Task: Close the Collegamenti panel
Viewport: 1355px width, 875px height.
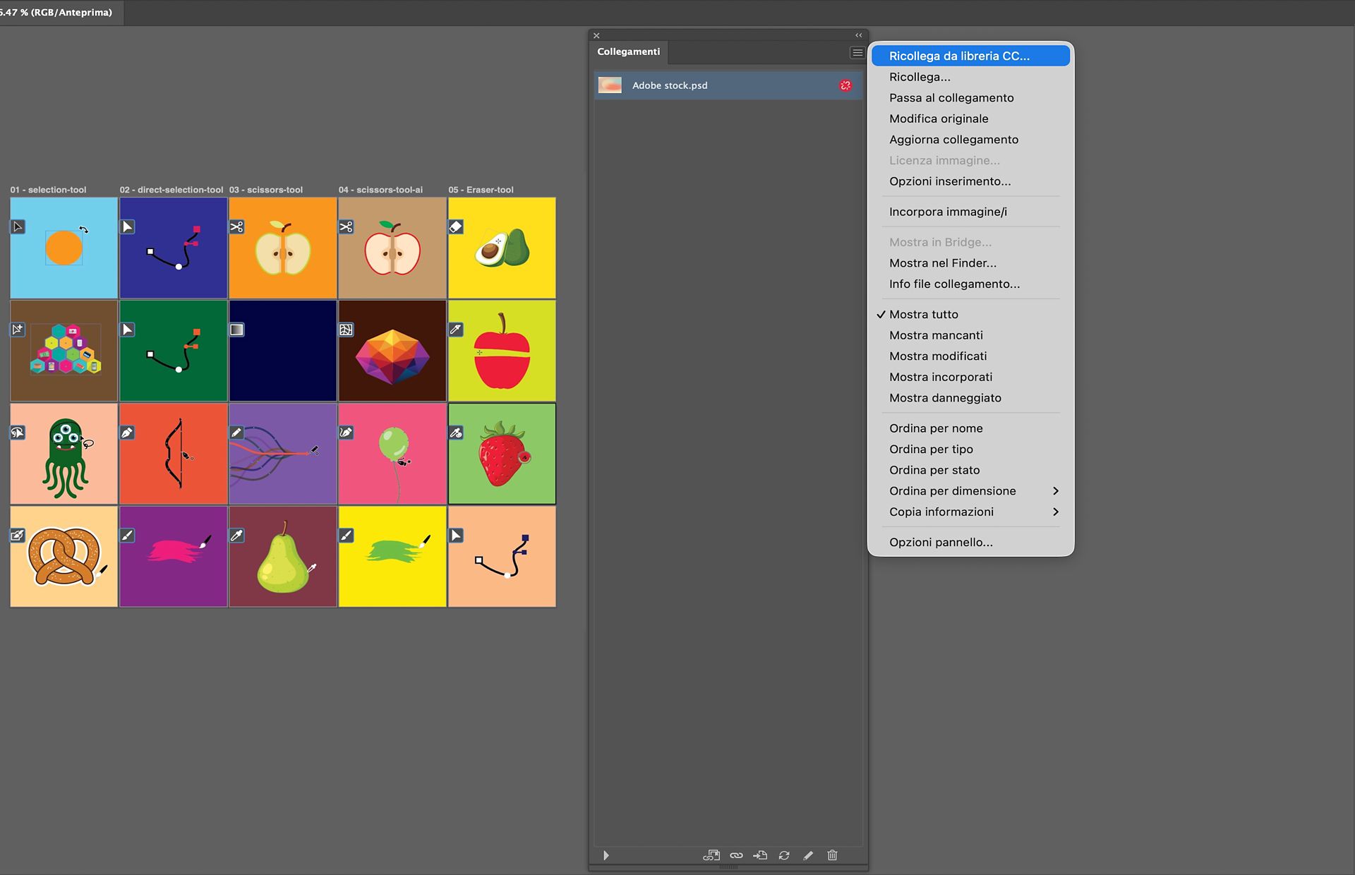Action: click(596, 35)
